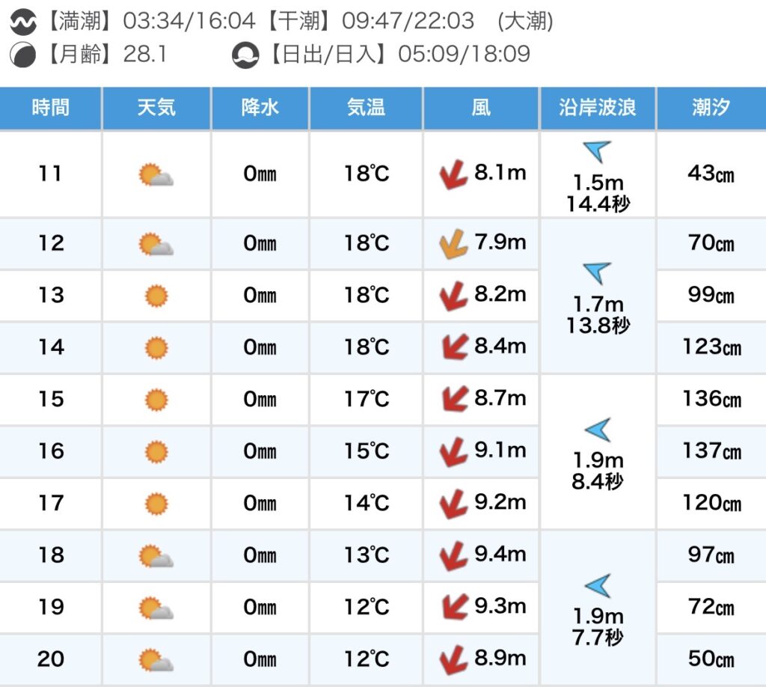Click the partly cloudy icon at 20時
This screenshot has height=687, width=766.
point(156,660)
